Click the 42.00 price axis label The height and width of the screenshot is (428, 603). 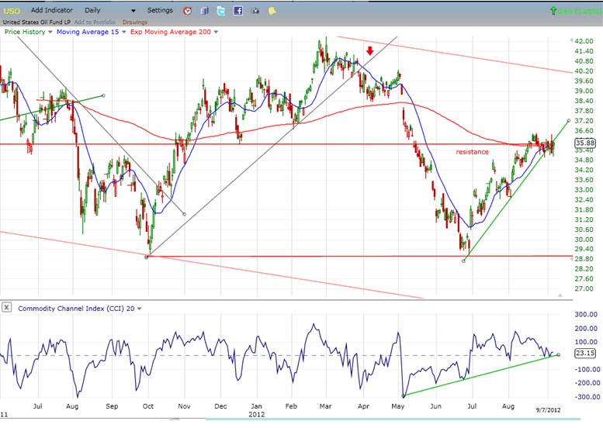[584, 41]
